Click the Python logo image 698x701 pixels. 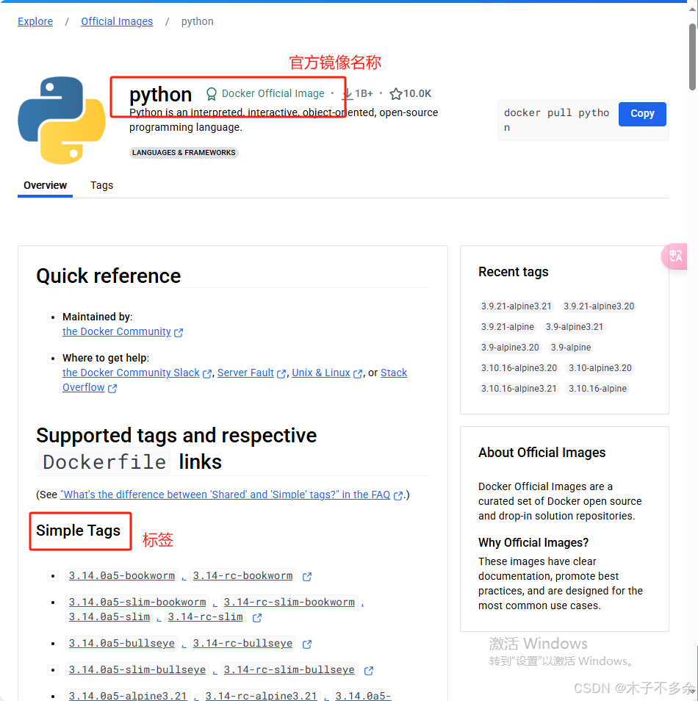pyautogui.click(x=62, y=120)
